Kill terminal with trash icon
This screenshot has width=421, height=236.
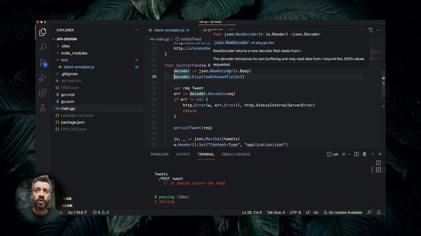364,154
